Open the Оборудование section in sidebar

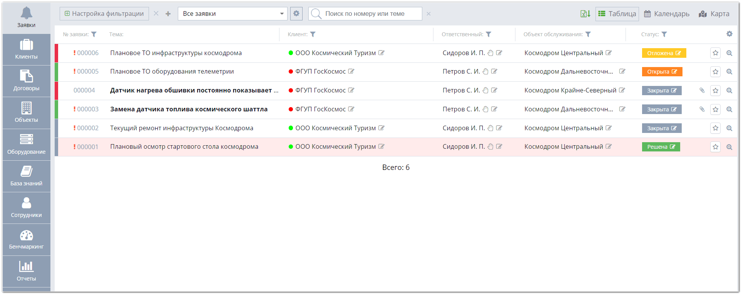point(26,145)
